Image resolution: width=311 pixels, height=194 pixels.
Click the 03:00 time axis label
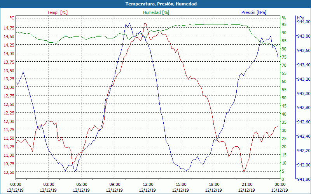tap(49, 185)
